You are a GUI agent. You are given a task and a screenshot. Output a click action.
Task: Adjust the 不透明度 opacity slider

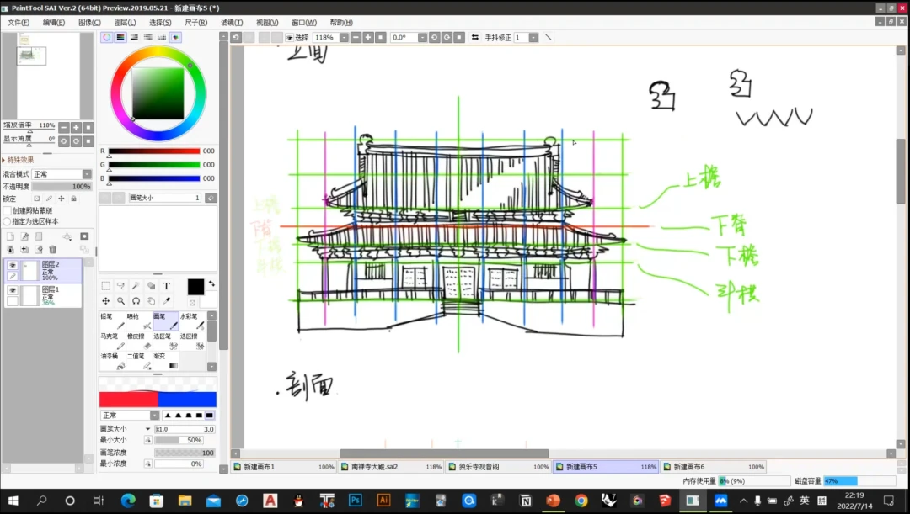point(62,187)
